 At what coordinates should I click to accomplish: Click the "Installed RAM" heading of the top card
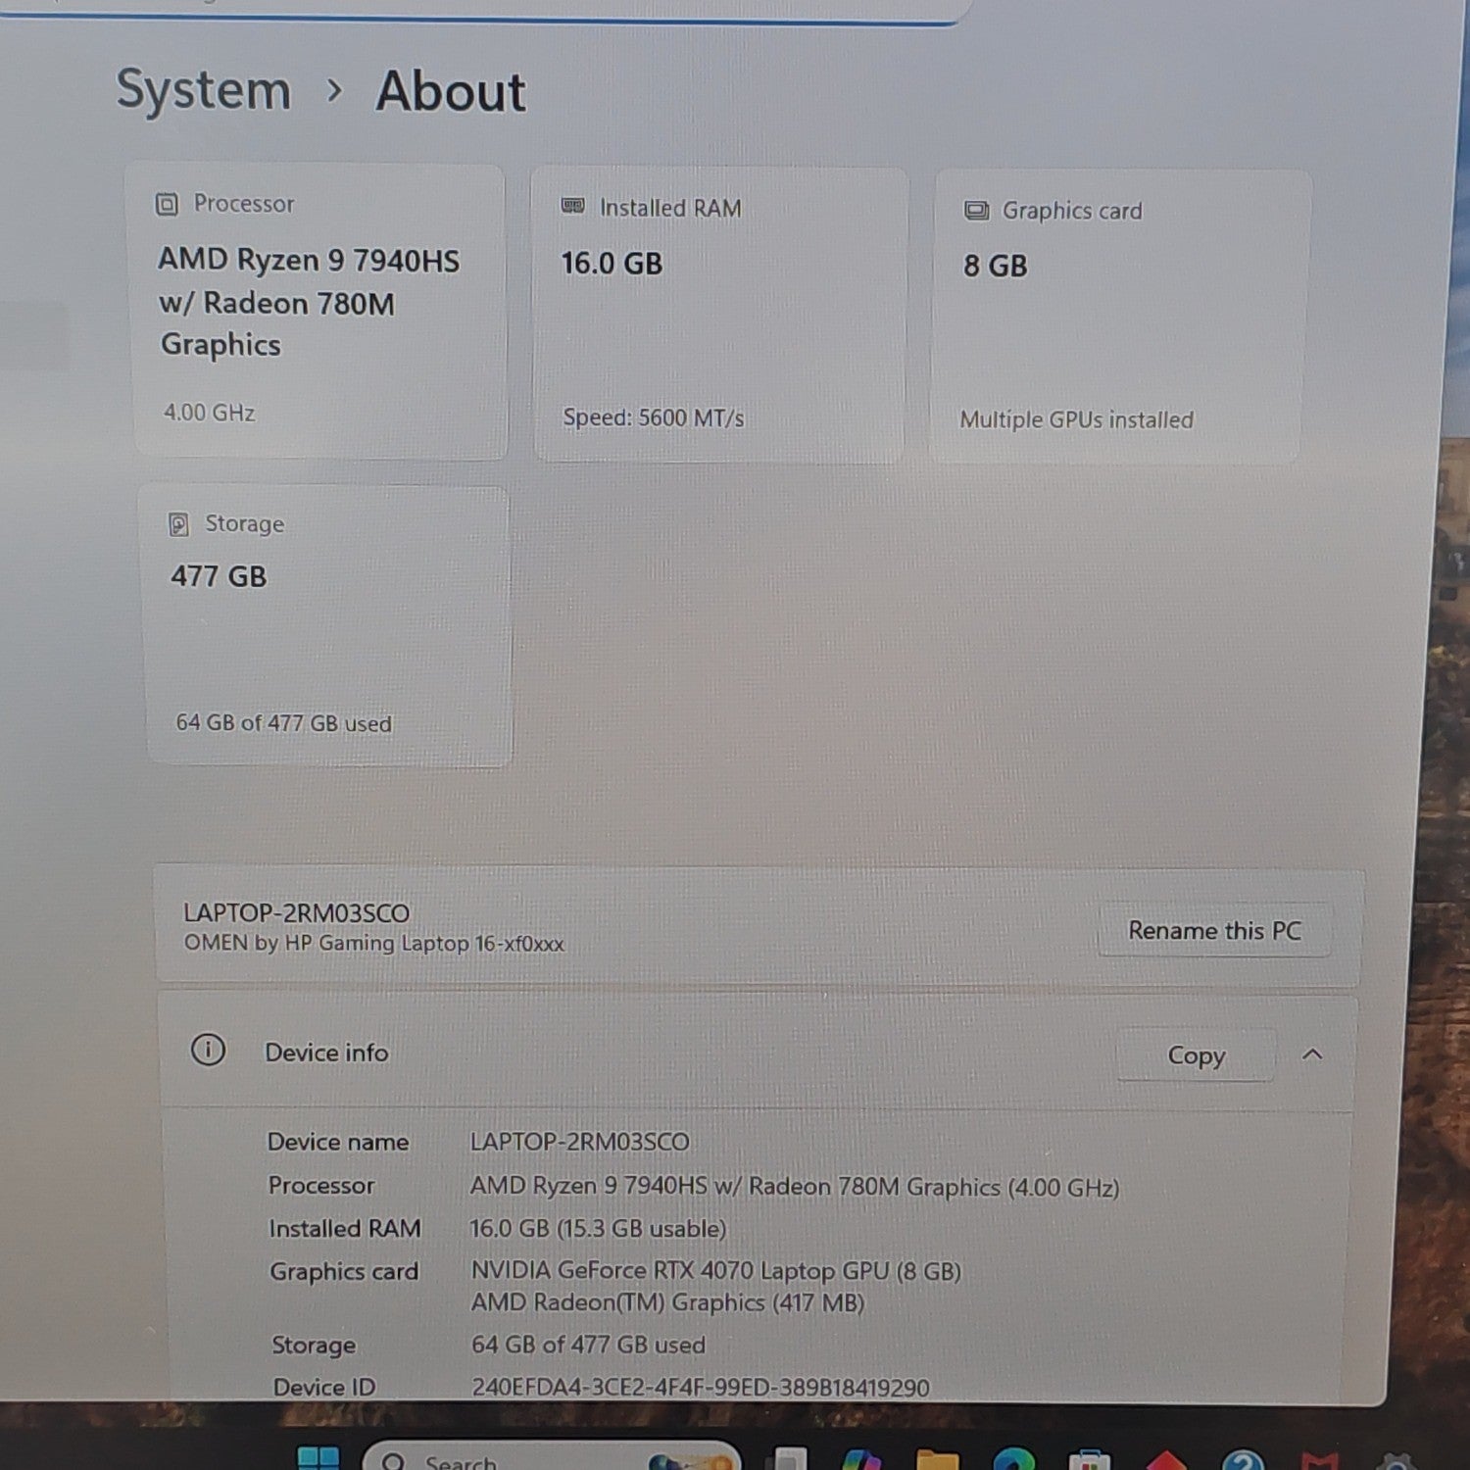670,208
